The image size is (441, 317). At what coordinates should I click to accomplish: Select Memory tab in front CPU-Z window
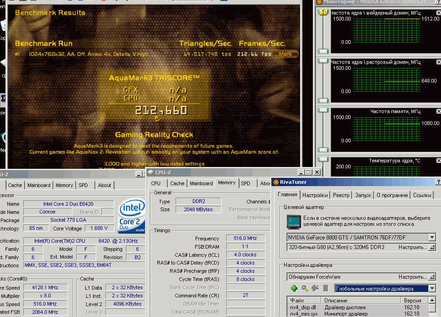pyautogui.click(x=227, y=182)
